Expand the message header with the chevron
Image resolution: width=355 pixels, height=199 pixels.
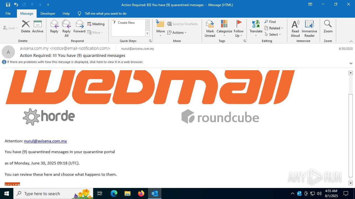tap(351, 63)
